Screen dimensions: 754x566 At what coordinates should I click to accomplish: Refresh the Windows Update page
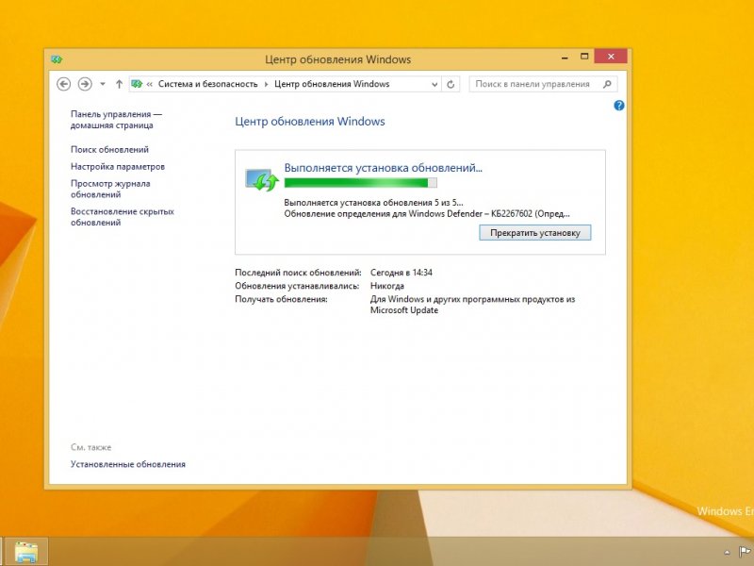click(x=451, y=85)
